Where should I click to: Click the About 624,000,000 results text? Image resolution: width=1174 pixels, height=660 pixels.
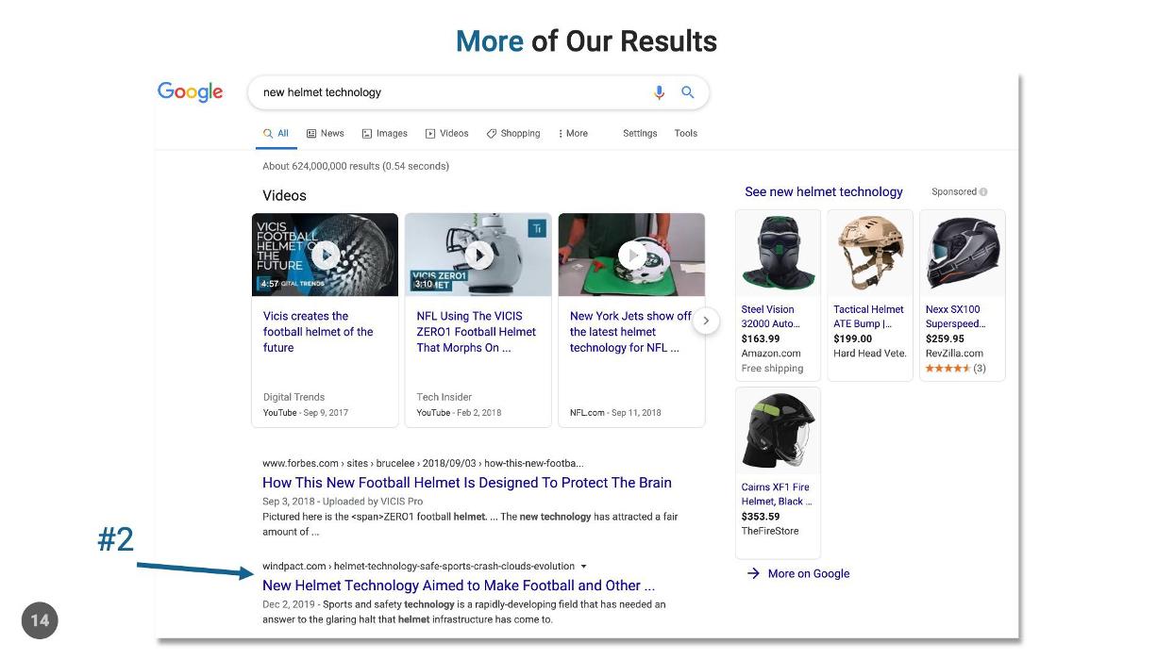click(x=356, y=166)
